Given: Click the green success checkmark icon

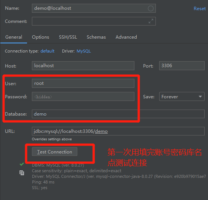Looking at the screenshot, I should click(x=22, y=164).
